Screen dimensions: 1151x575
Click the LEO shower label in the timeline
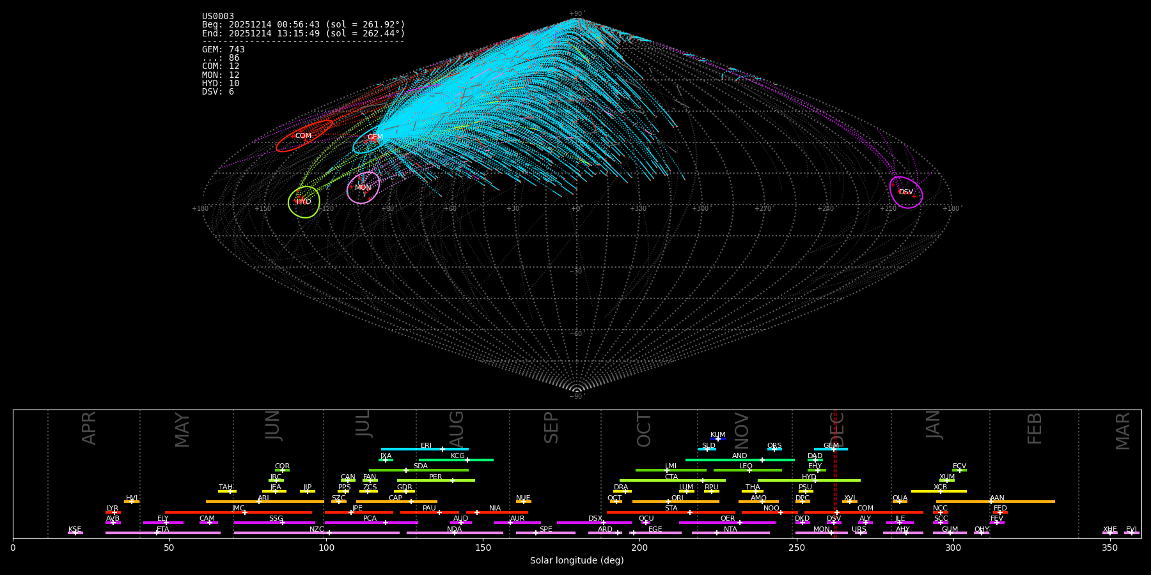coord(746,466)
